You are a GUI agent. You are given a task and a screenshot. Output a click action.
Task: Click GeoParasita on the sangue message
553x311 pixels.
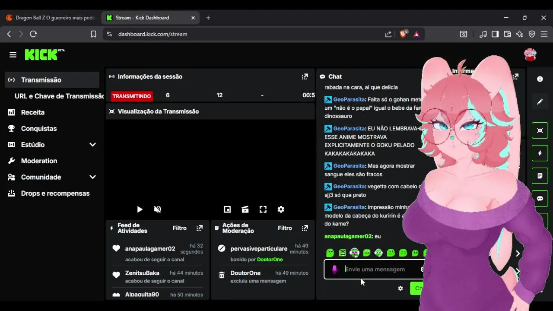[349, 166]
